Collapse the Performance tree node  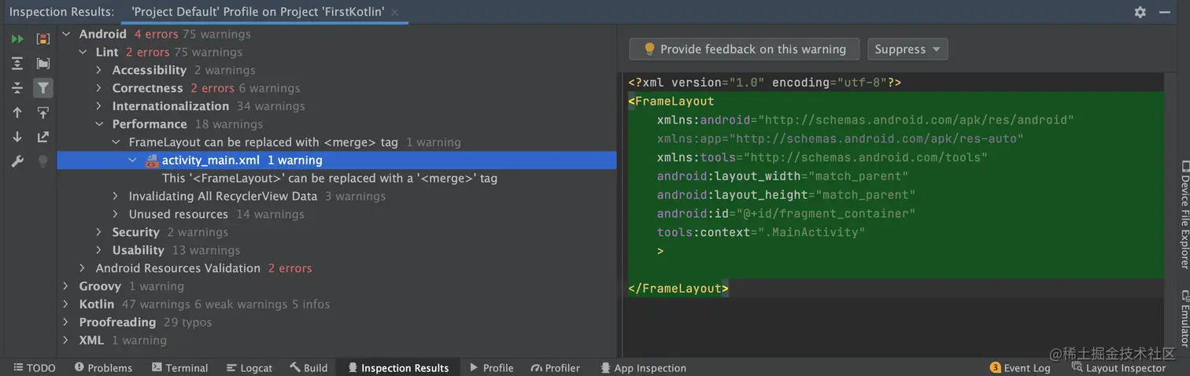click(99, 124)
